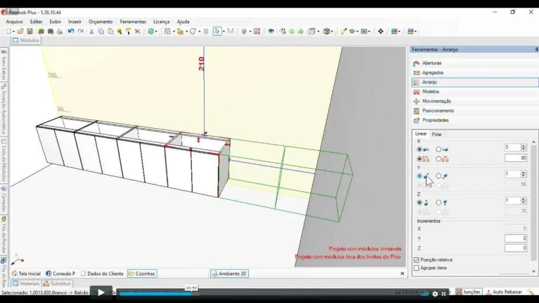
Task: Click the Incrementos Z input field
Action: coord(516,248)
